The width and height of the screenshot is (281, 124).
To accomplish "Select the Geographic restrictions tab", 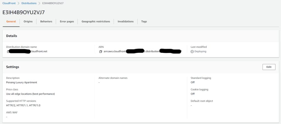I will tap(96, 21).
